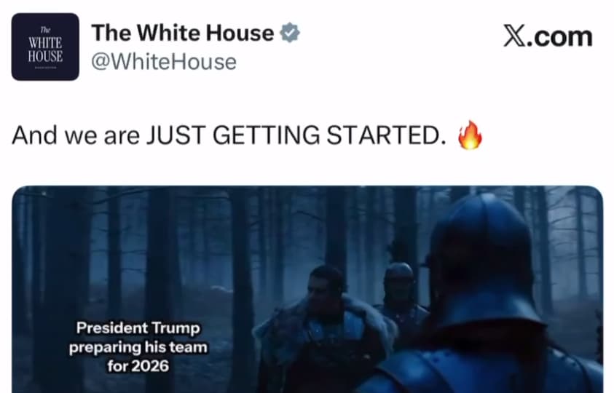
Task: Click the WHITE HOUSE lettering inside the avatar
Action: 45,49
